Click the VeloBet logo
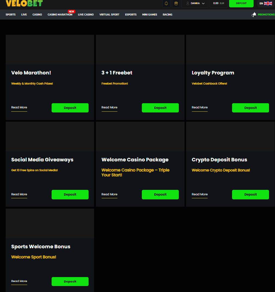 click(x=24, y=4)
